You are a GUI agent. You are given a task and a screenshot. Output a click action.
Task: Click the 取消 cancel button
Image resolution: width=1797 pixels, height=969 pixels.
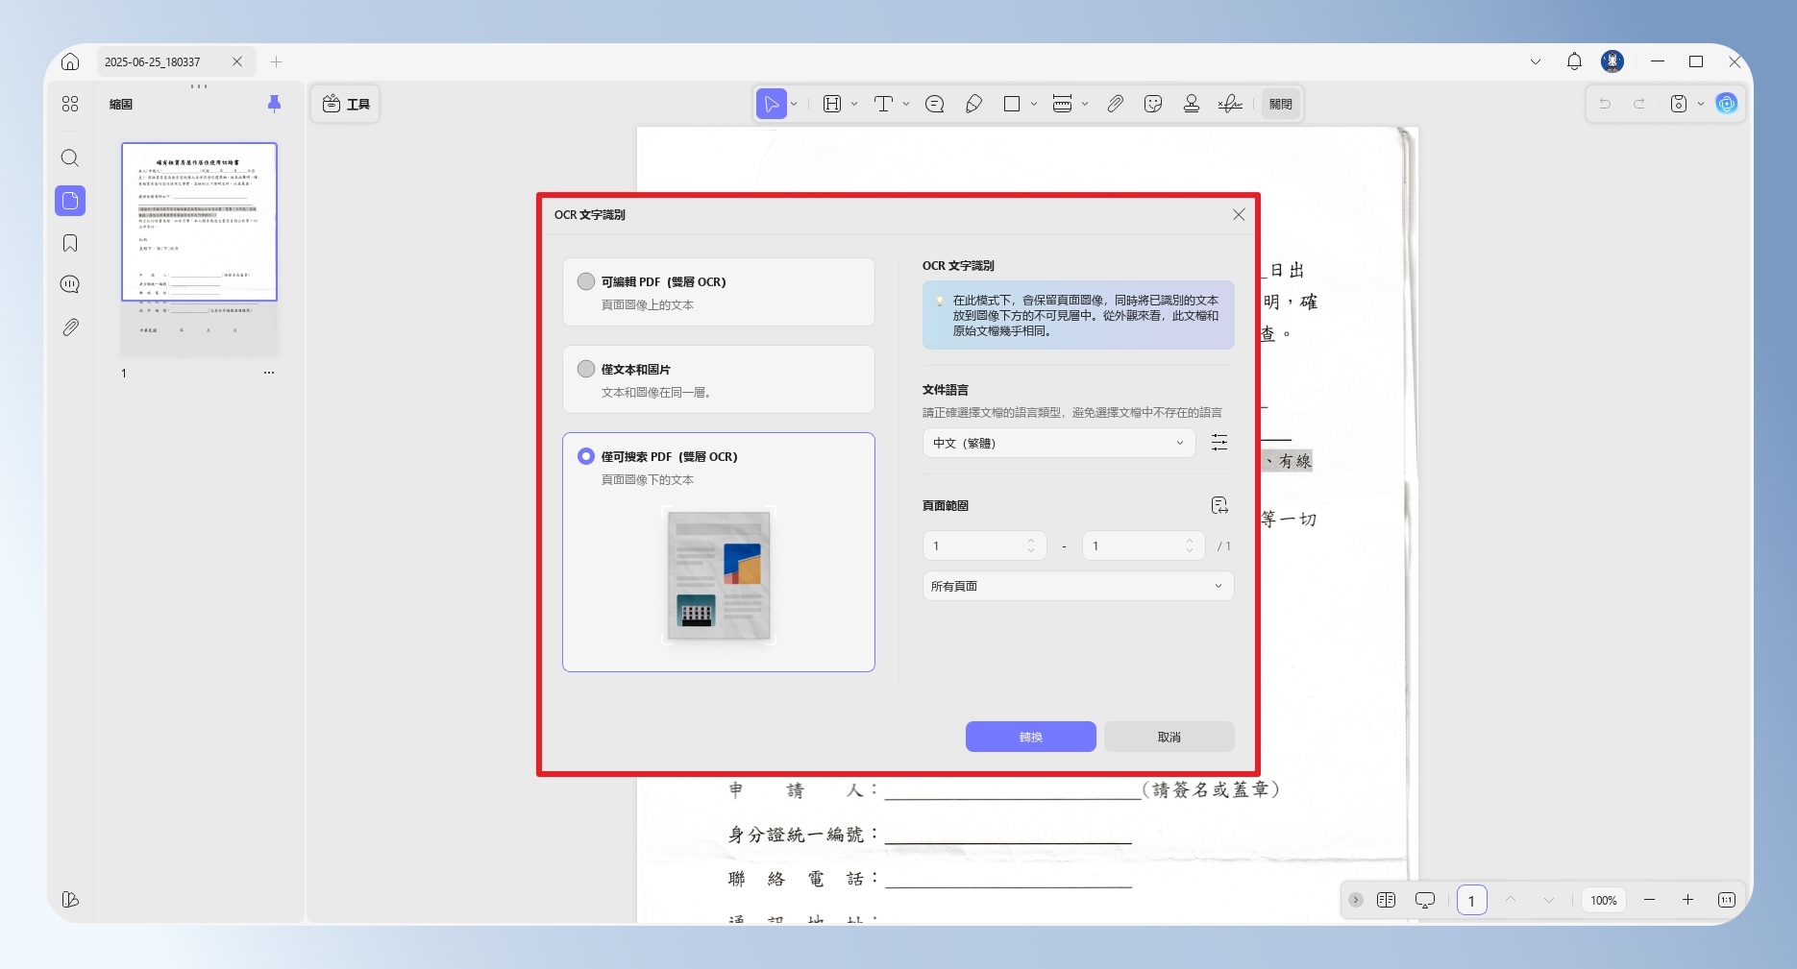click(1169, 737)
